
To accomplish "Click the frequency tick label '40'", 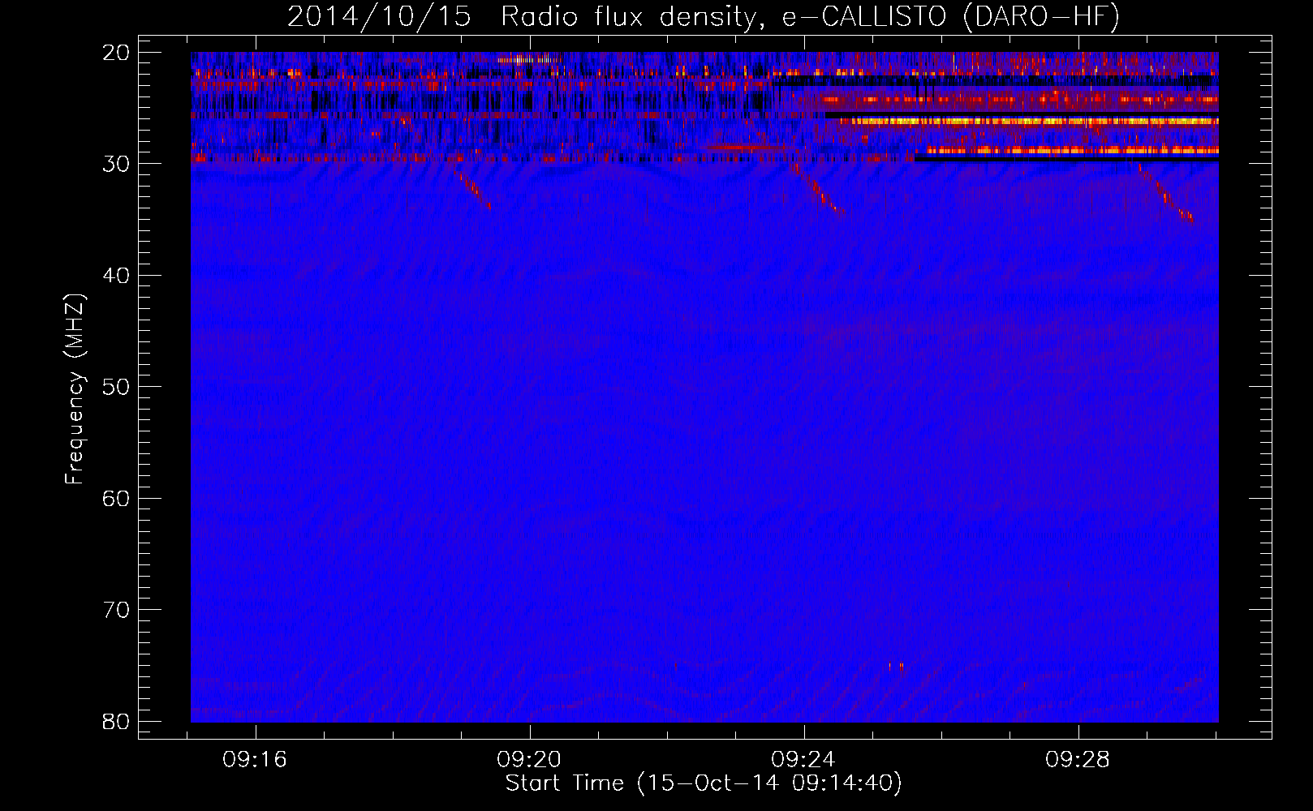I will tap(117, 276).
